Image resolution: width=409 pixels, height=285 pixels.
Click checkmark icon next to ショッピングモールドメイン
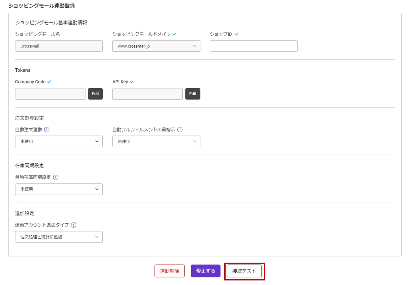click(174, 34)
